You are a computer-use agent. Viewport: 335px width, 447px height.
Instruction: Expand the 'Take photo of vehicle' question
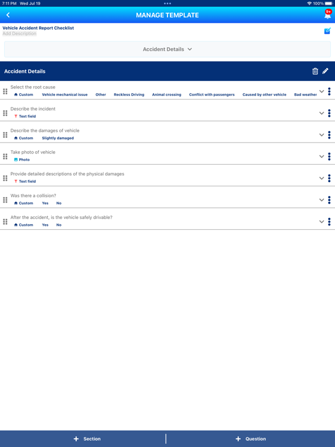(x=322, y=157)
